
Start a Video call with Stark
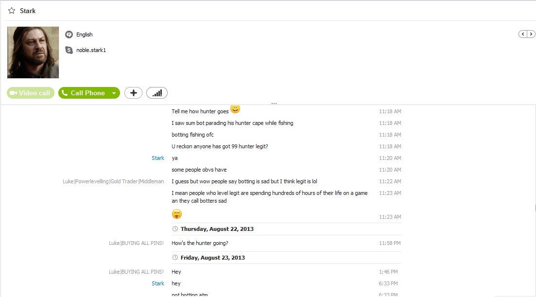31,93
